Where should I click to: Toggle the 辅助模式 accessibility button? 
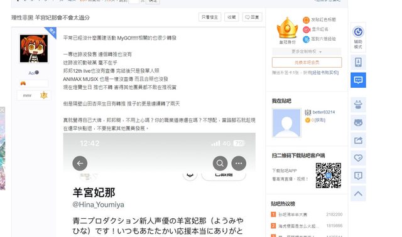(x=358, y=38)
